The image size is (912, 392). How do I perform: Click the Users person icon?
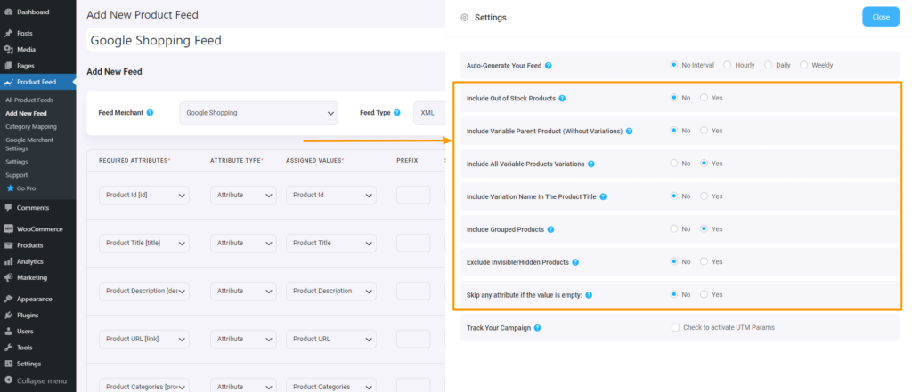point(9,332)
